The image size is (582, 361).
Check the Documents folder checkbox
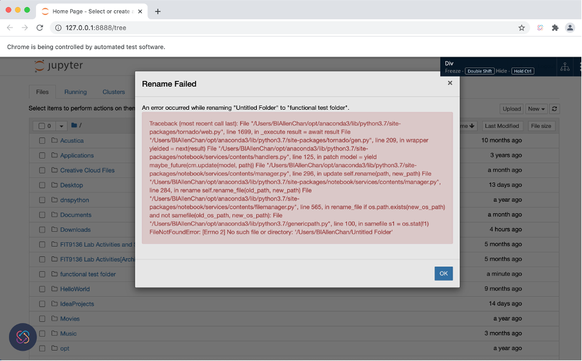point(42,215)
